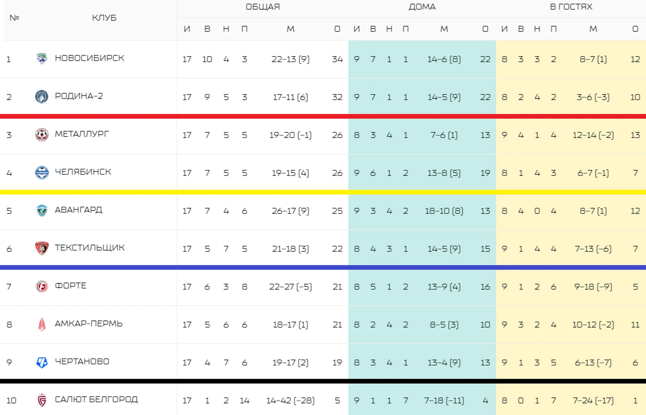Screen dimensions: 646x415
Task: Click the Родина-2 club crest icon
Action: 42,97
